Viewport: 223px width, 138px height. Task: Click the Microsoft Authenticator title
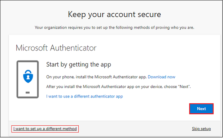point(56,48)
